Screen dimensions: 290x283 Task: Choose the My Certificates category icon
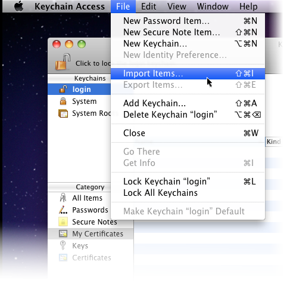point(63,233)
